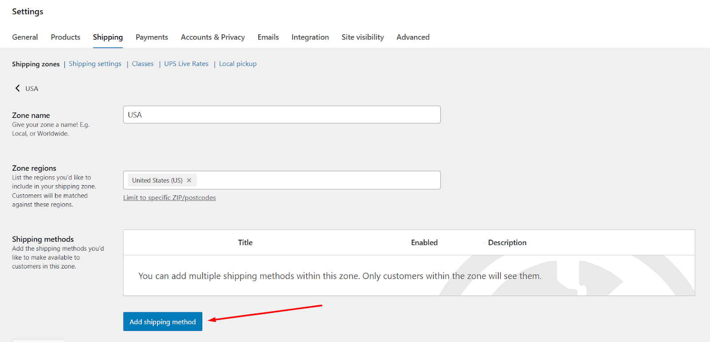Open Accounts & Privacy tab

point(213,37)
